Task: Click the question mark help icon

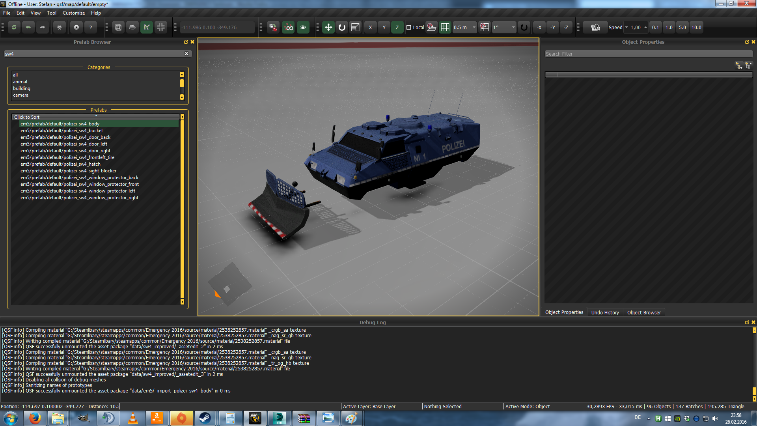Action: click(x=91, y=27)
